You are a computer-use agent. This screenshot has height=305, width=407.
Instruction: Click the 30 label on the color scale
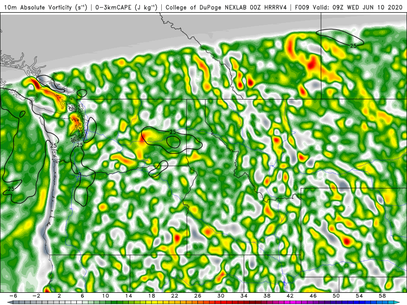click(x=221, y=296)
